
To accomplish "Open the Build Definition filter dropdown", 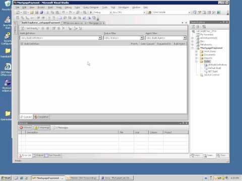I will (100, 38).
